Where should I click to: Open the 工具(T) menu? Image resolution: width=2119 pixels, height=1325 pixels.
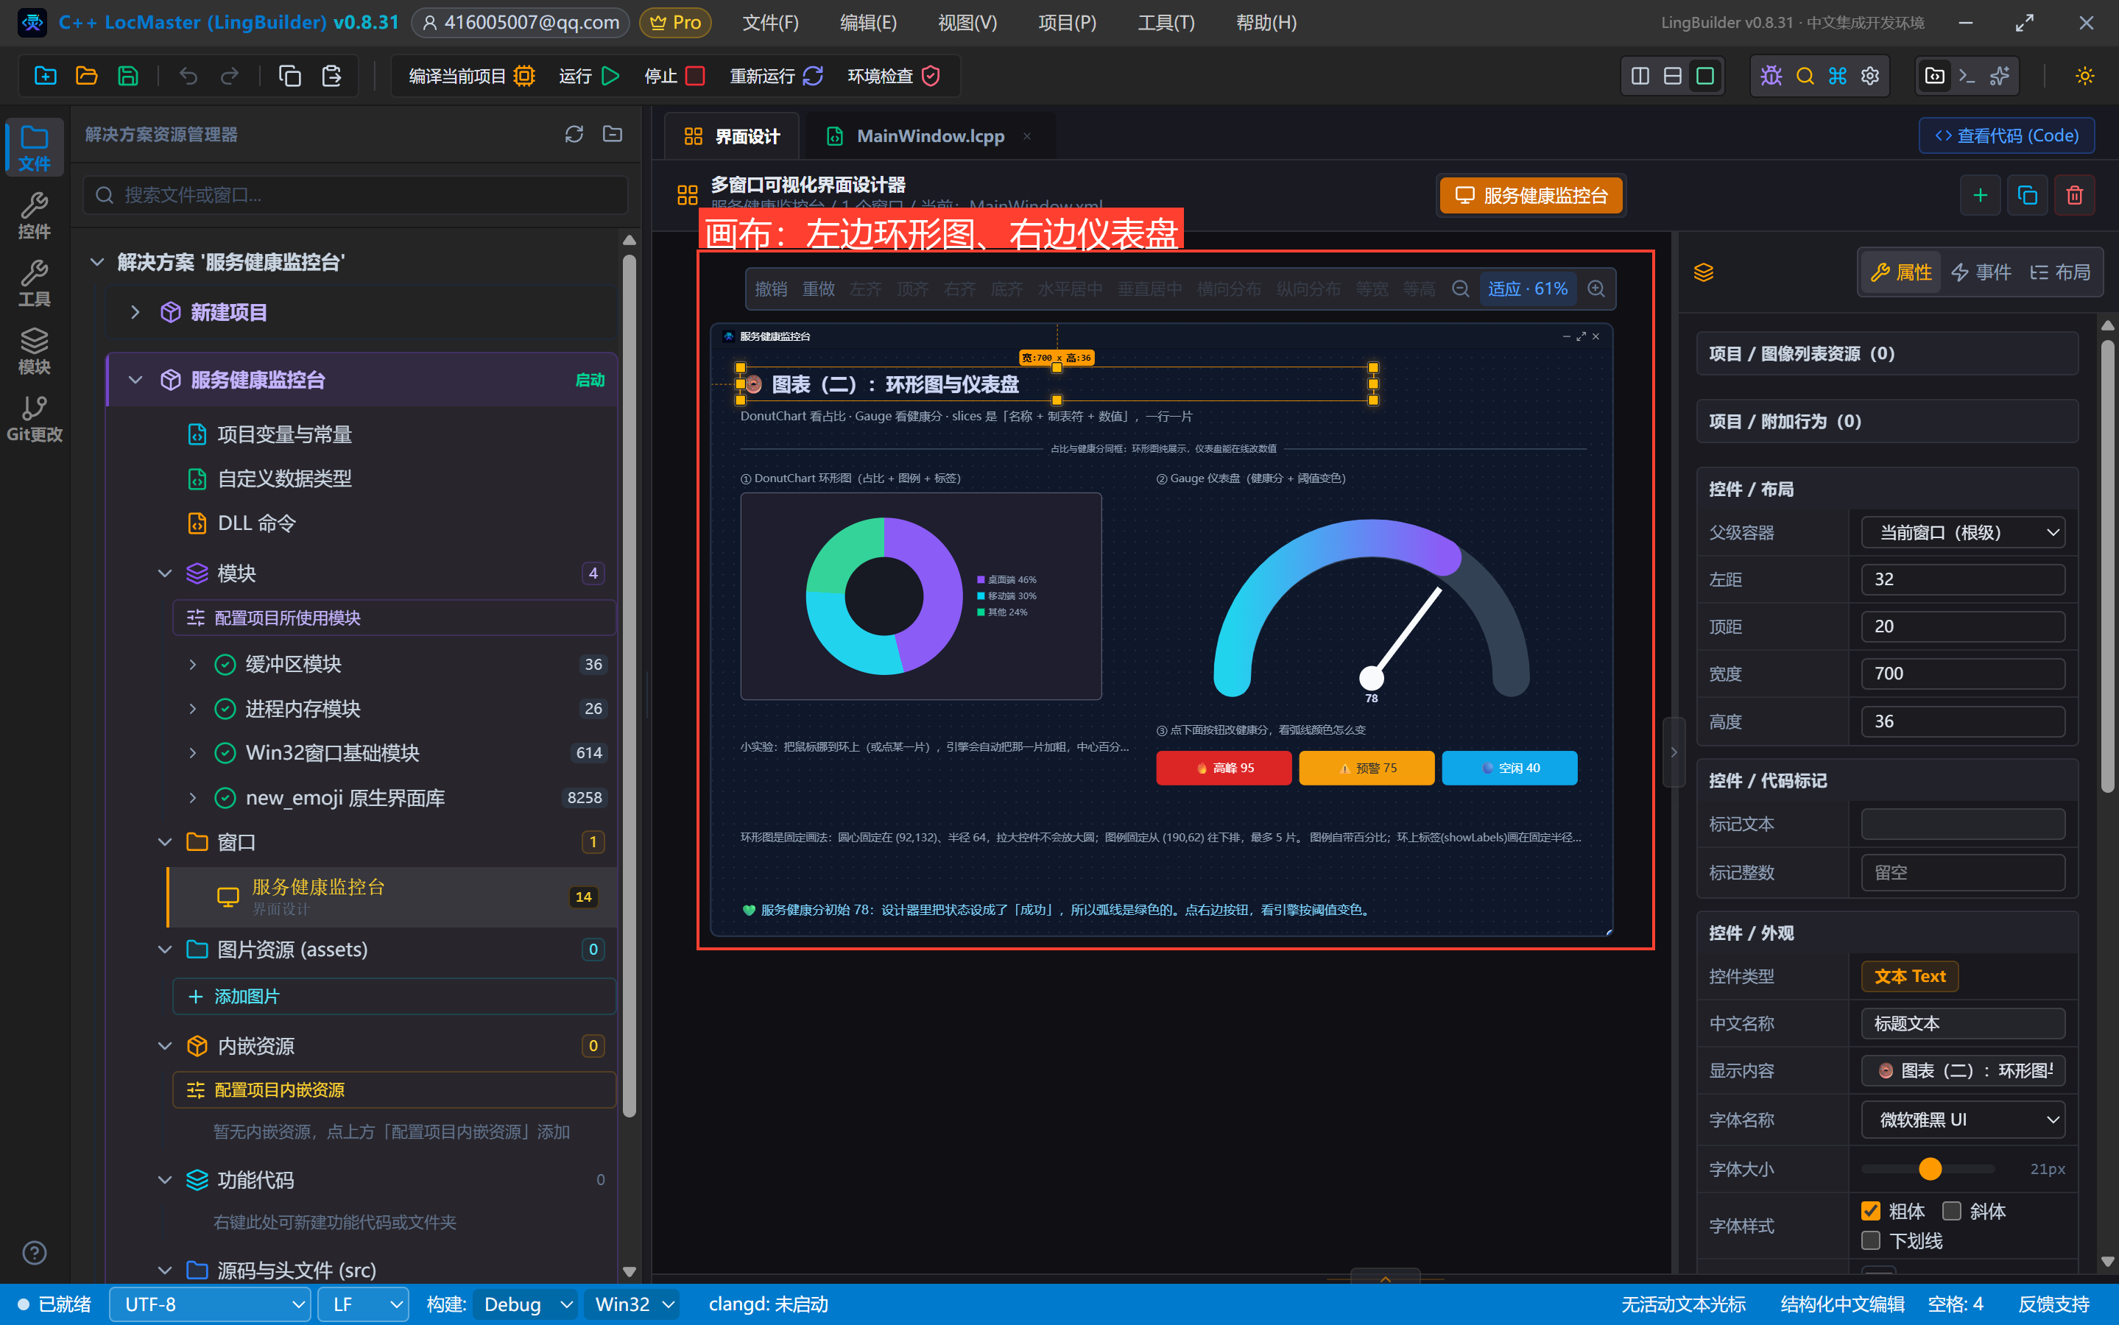point(1166,23)
